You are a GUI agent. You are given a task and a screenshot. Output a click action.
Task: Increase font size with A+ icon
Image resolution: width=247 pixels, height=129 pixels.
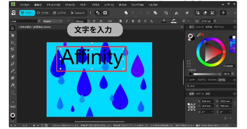[x=94, y=21]
